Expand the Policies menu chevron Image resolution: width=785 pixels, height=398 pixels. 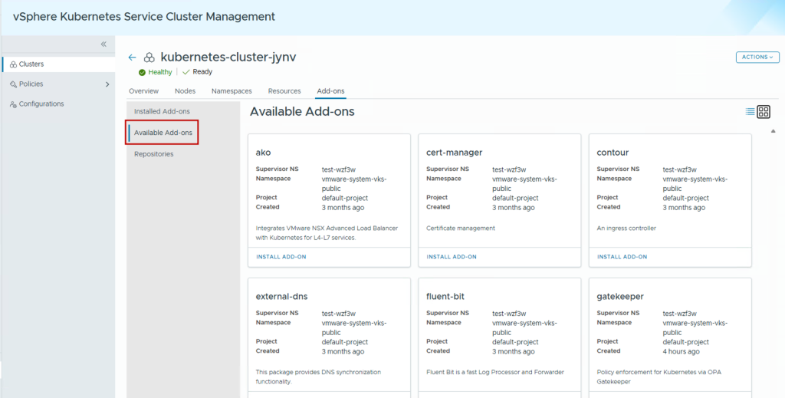pos(107,84)
